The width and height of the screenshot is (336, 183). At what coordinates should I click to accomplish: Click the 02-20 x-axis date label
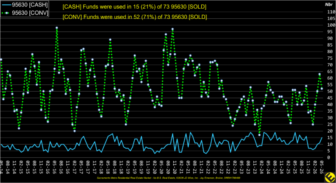pos(155,167)
